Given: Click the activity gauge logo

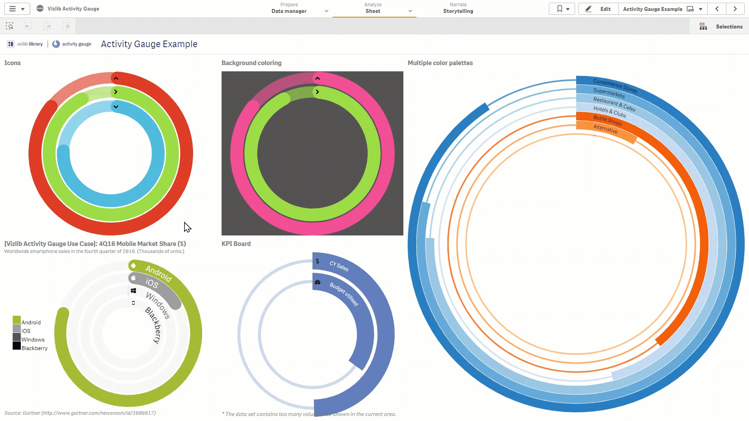Looking at the screenshot, I should click(x=72, y=44).
